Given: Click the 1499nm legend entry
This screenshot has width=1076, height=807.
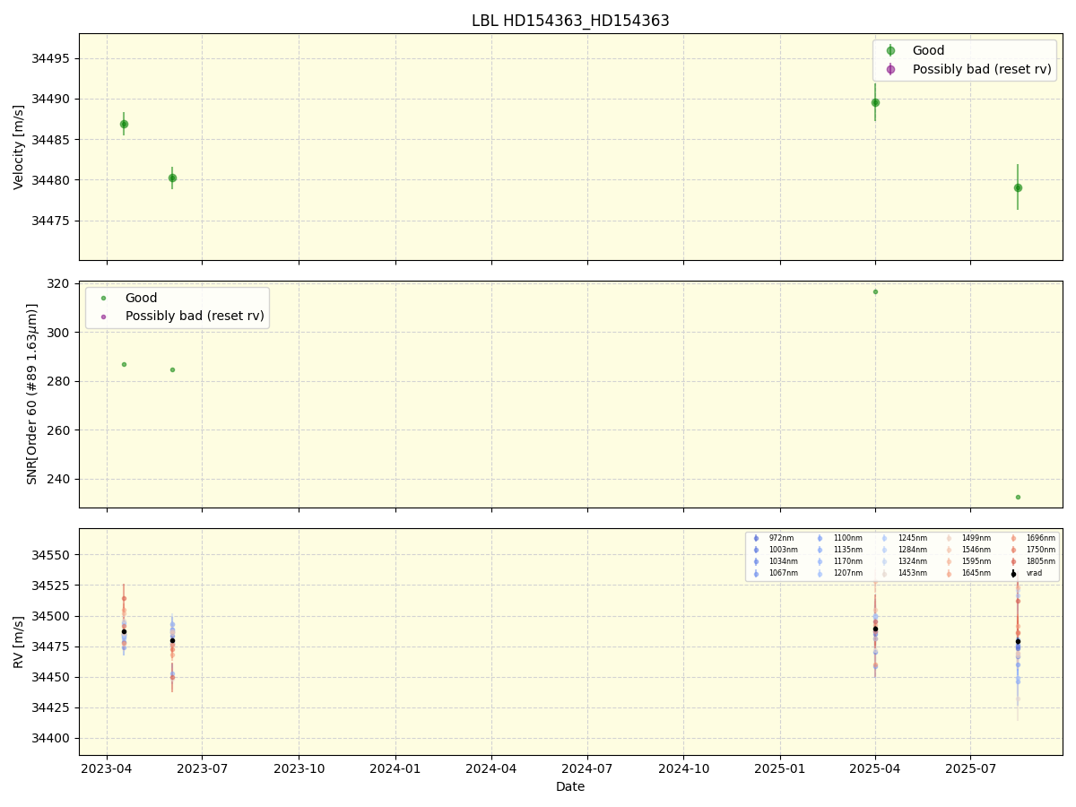Looking at the screenshot, I should click(976, 538).
